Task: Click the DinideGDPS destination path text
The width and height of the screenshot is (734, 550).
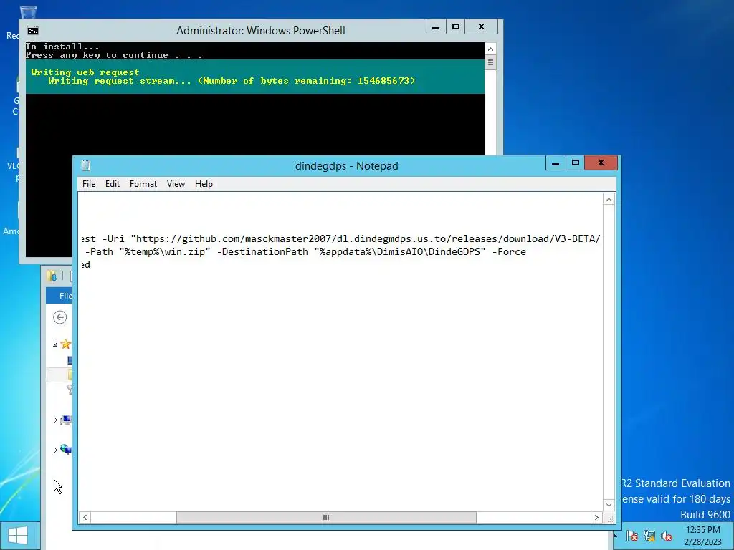Action: [400, 251]
